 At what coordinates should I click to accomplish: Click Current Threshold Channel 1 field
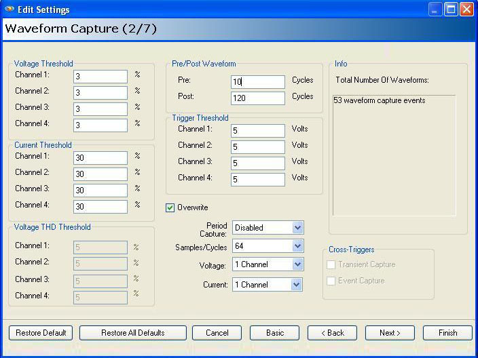click(100, 158)
